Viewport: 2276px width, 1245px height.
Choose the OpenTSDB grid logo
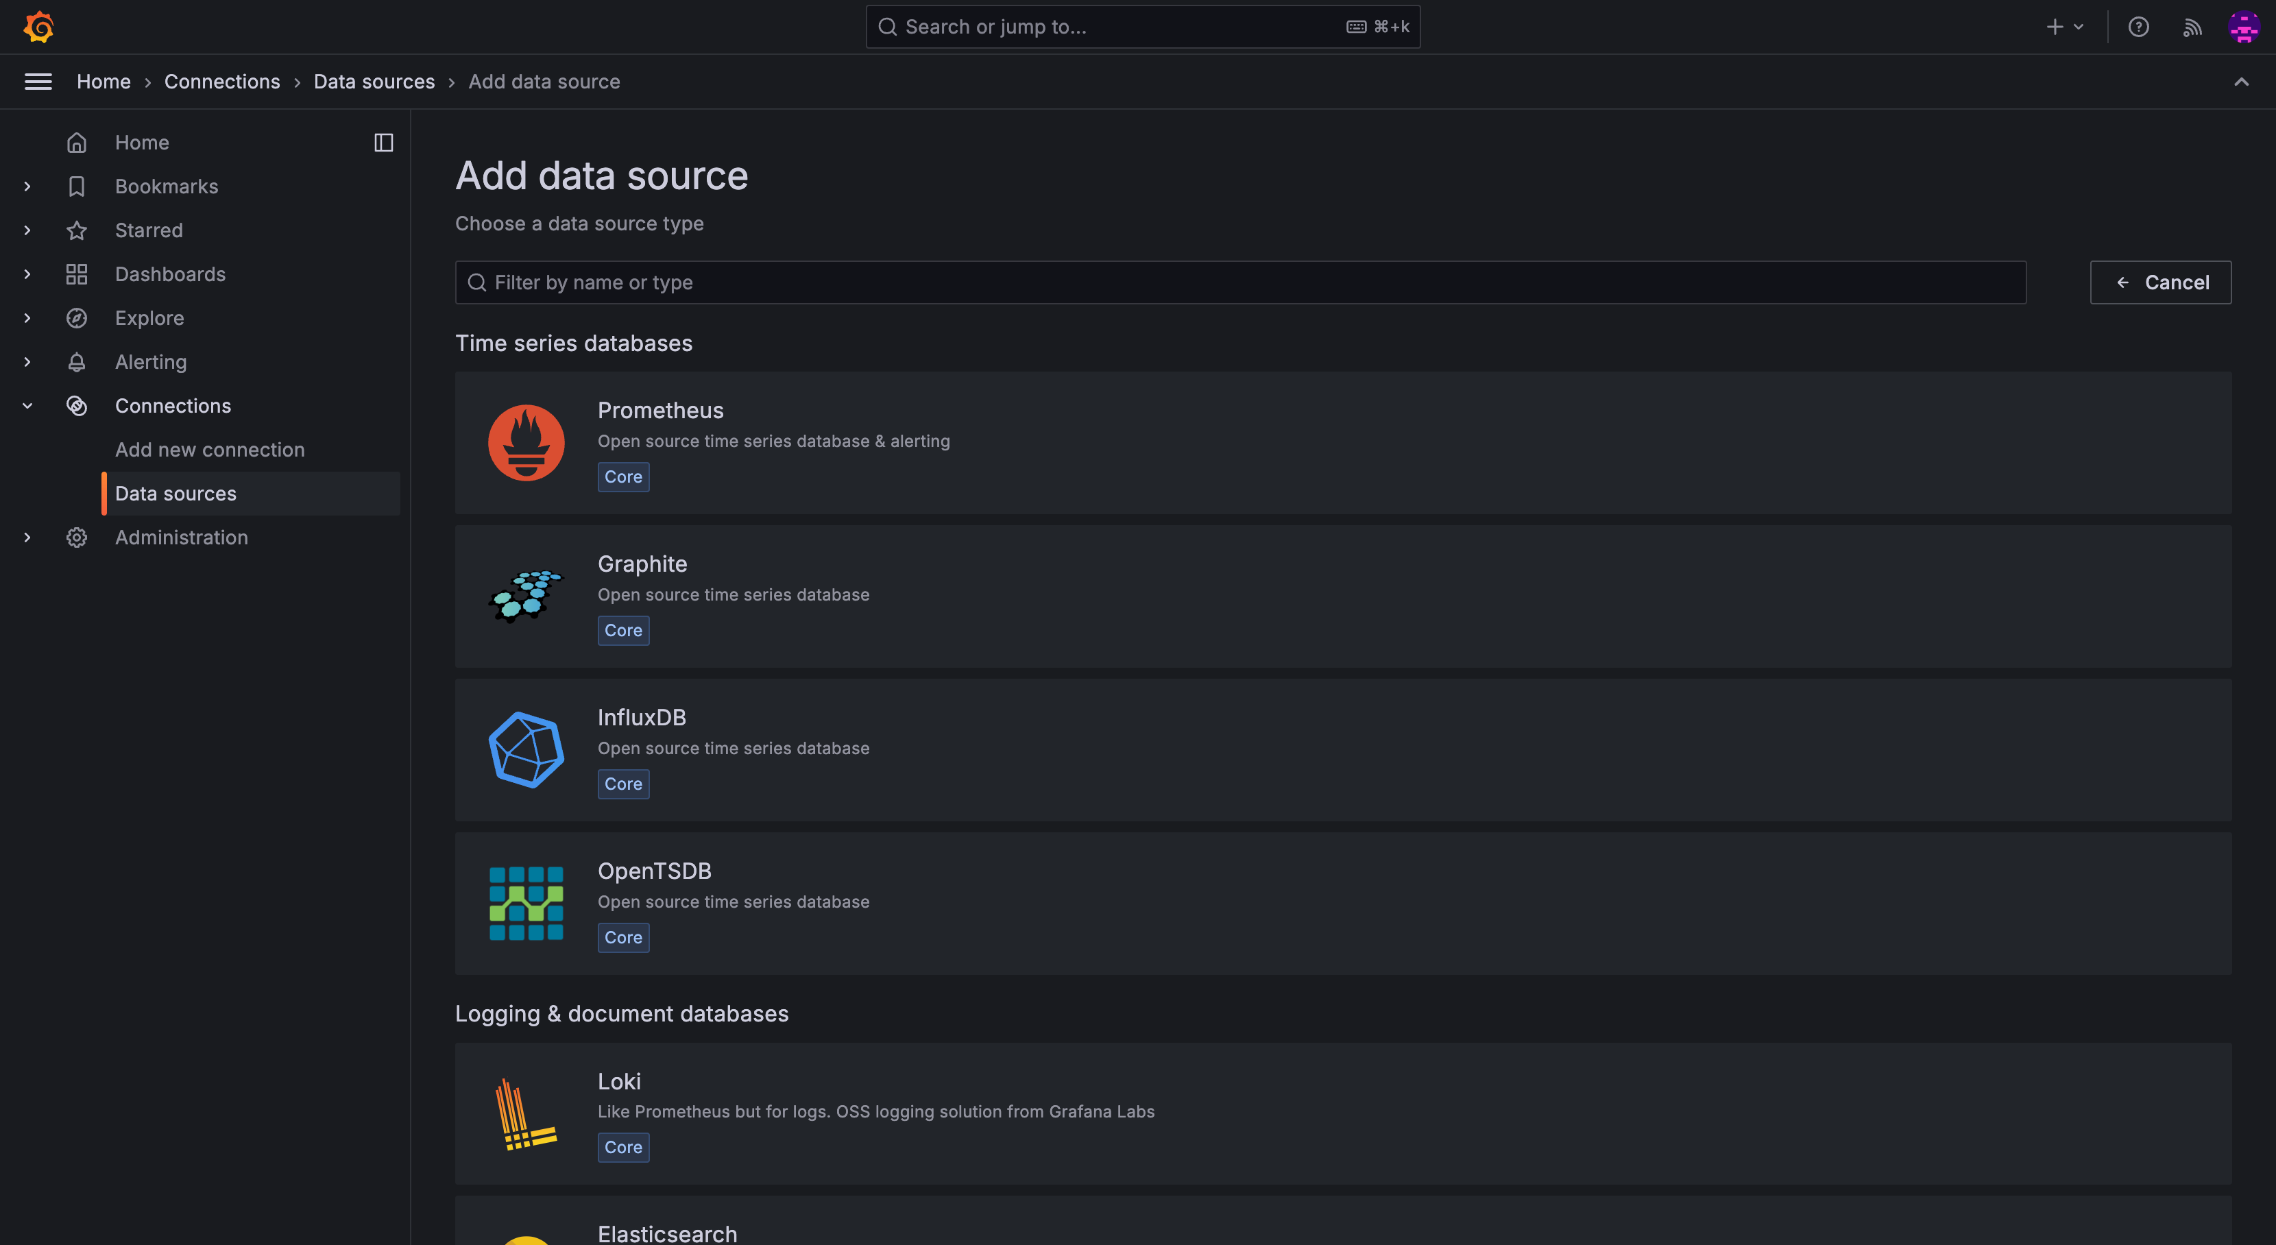[526, 903]
